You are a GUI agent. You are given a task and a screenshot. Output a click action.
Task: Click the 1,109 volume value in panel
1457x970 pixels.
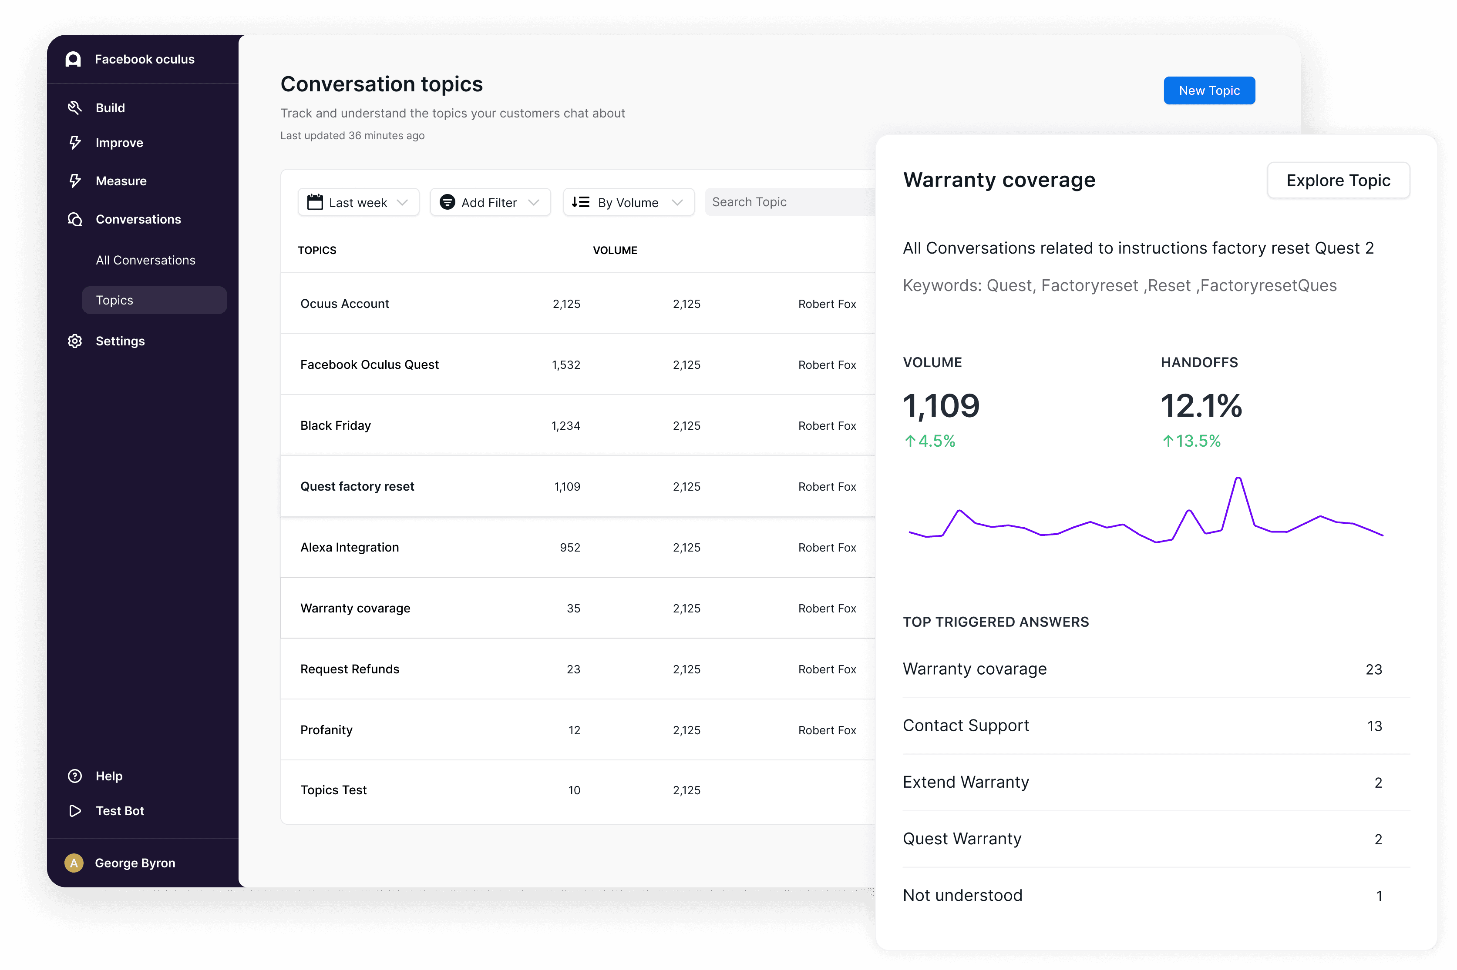(x=941, y=406)
